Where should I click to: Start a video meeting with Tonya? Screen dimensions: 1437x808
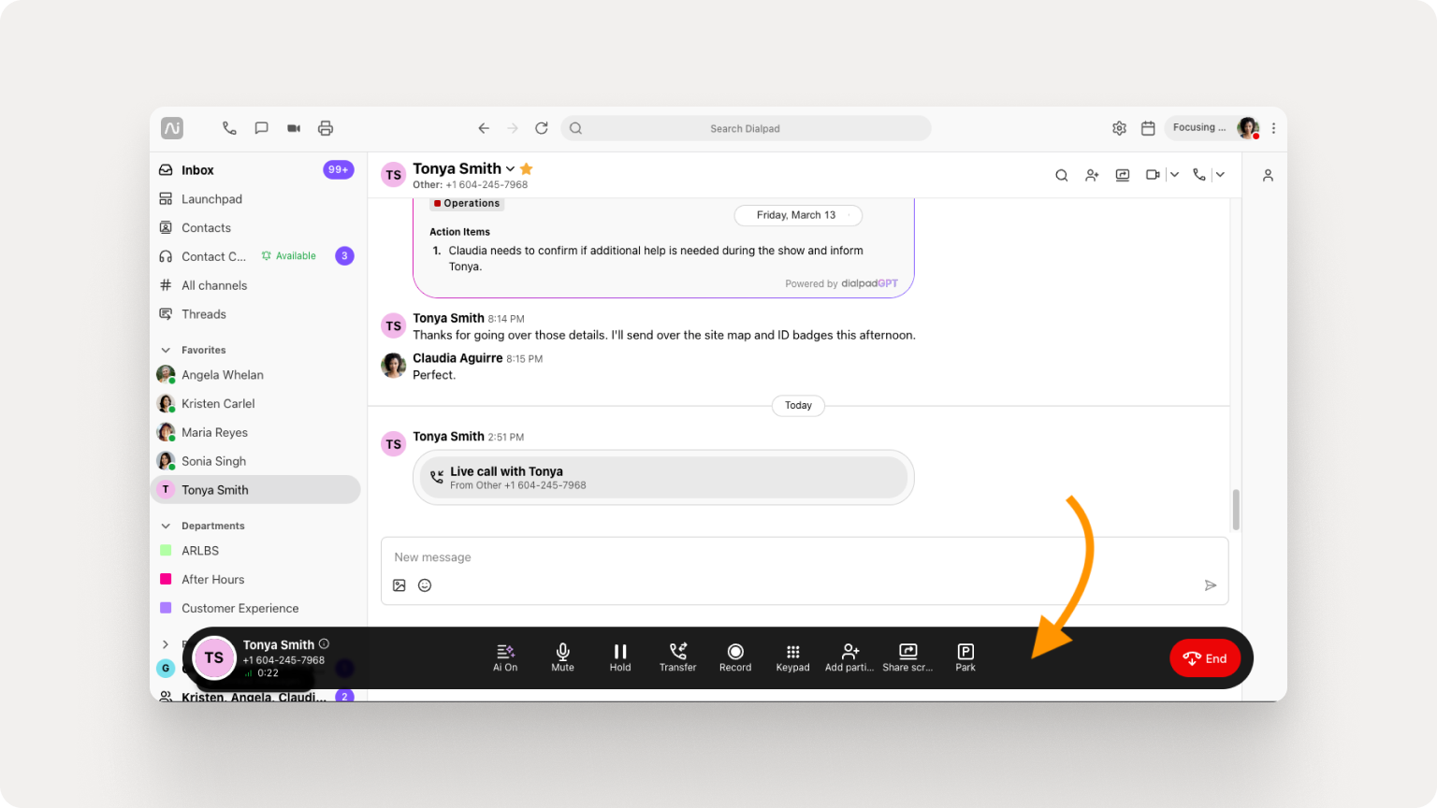[x=1153, y=174]
